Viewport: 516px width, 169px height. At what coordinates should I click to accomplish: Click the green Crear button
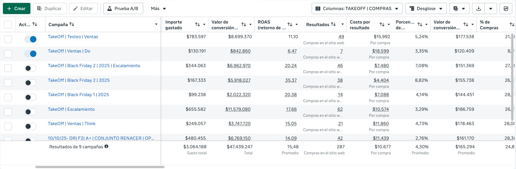pos(16,9)
